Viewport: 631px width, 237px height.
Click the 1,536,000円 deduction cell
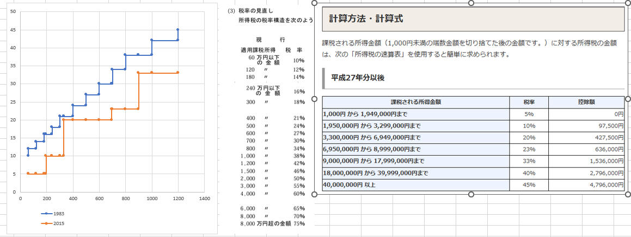click(x=586, y=161)
